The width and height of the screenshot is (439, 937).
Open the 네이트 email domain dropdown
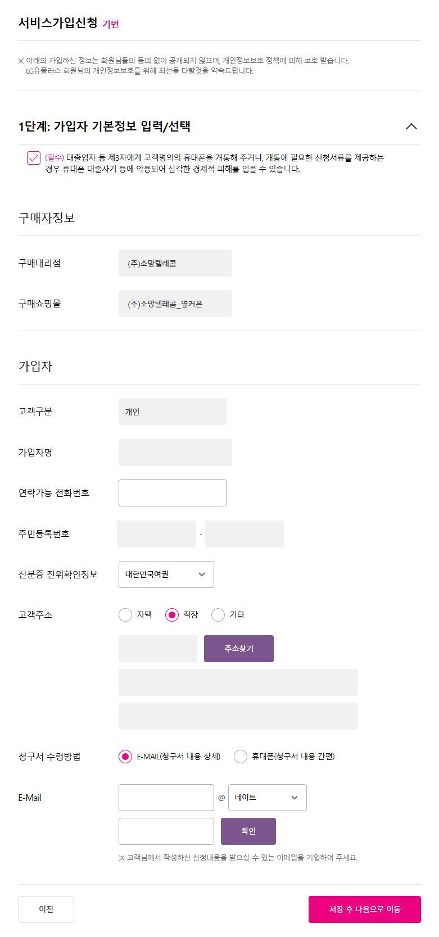[x=268, y=798]
